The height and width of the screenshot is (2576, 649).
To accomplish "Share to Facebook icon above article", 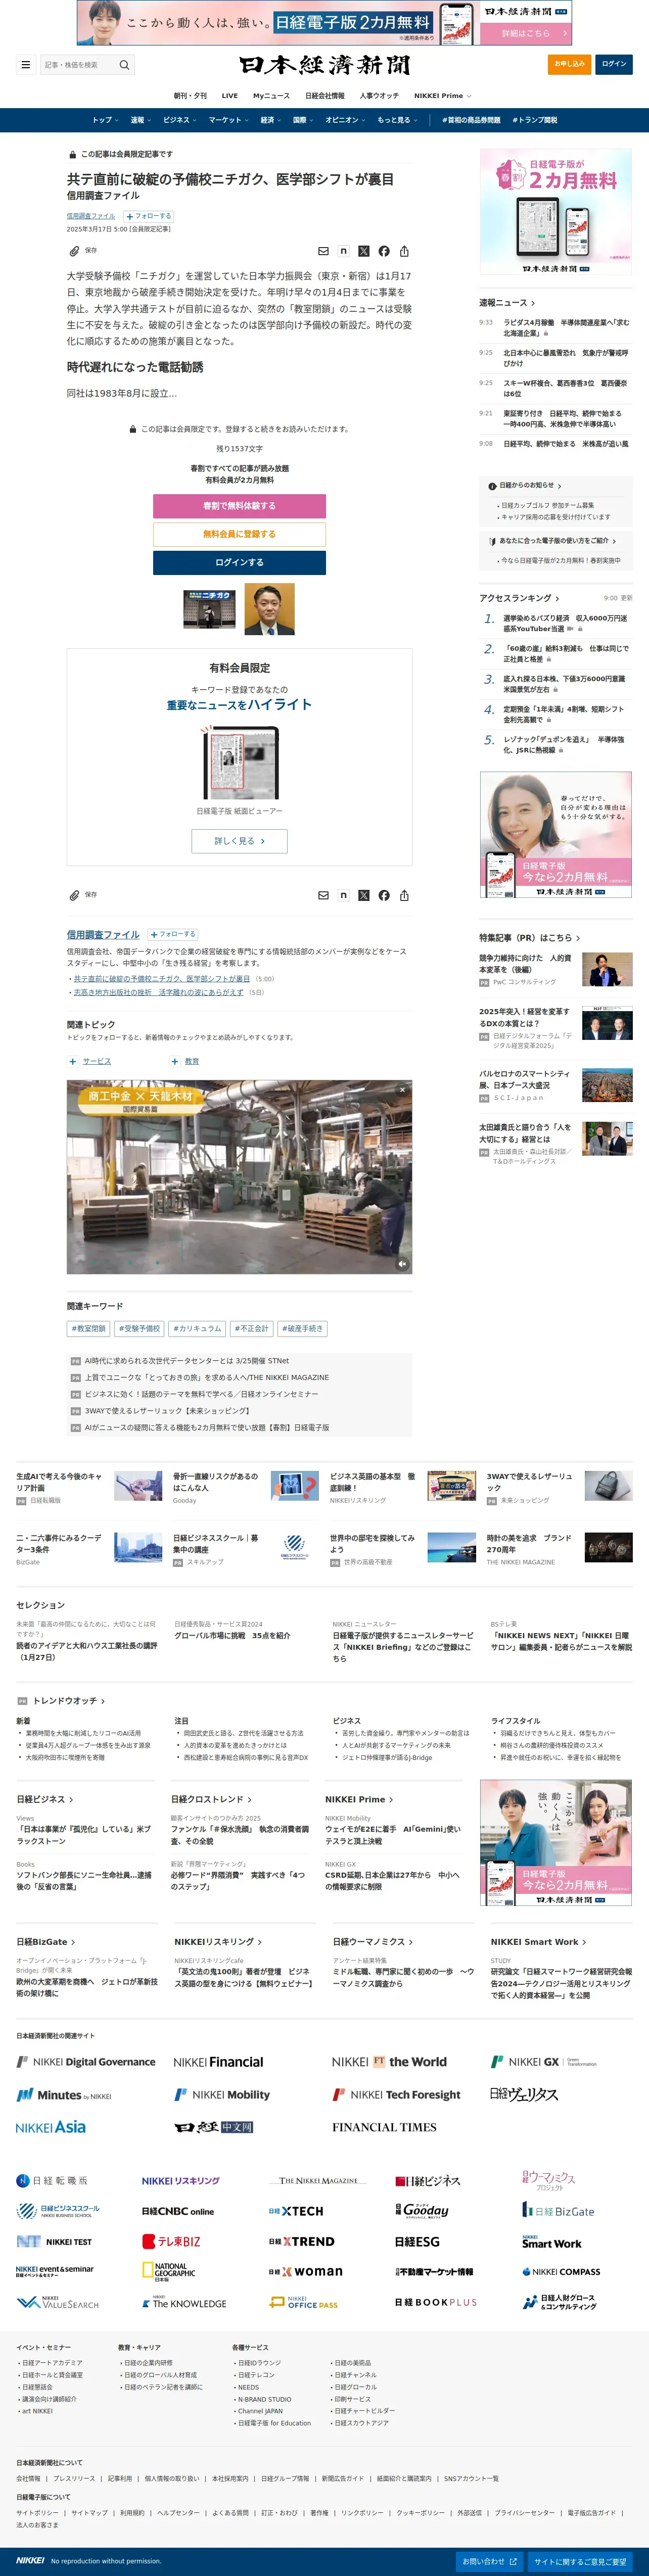I will tap(384, 251).
